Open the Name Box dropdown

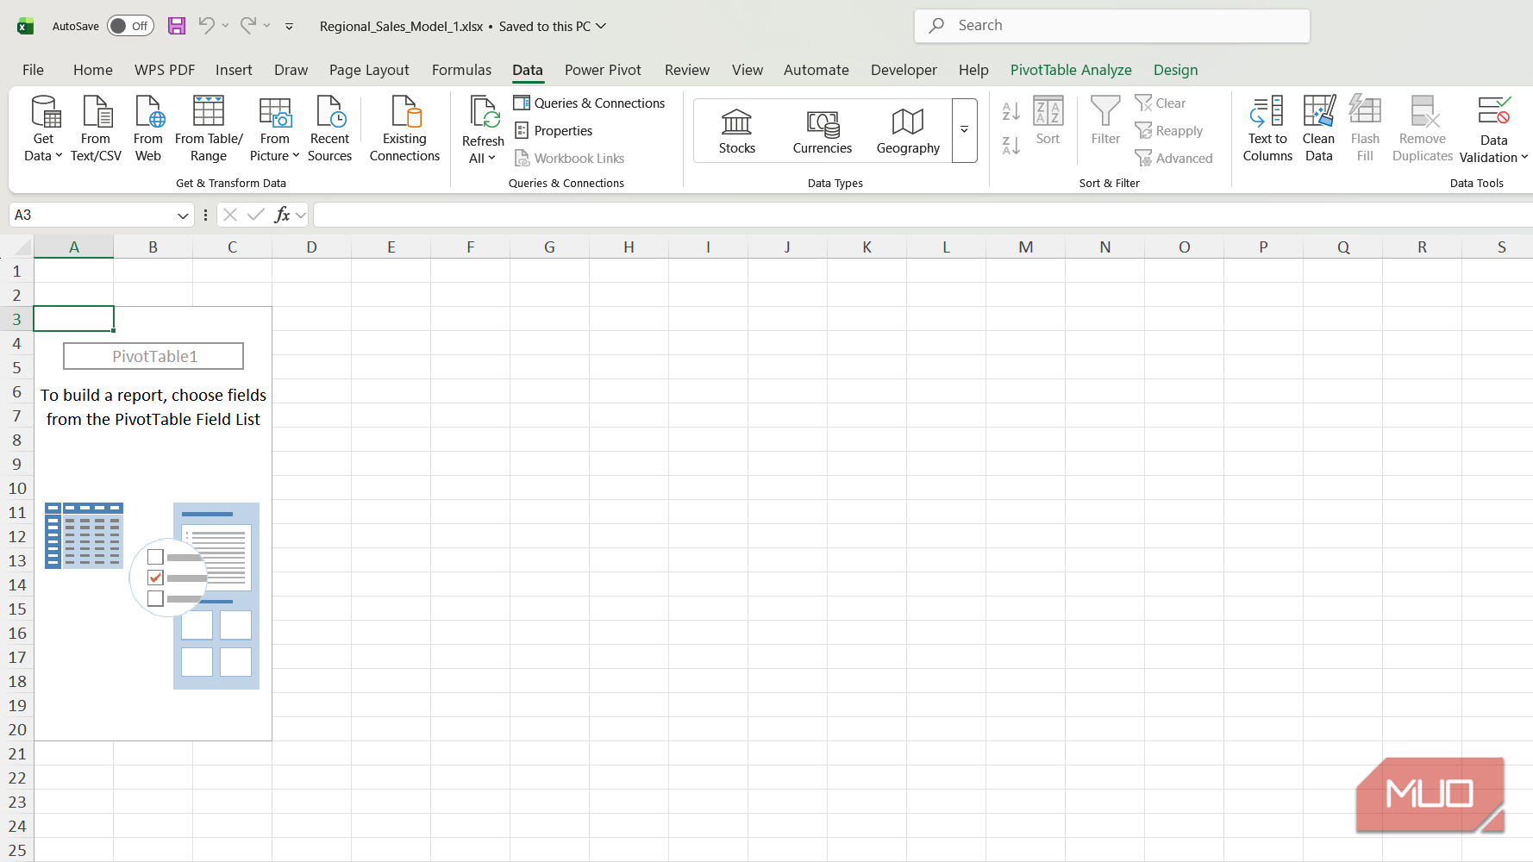click(183, 215)
